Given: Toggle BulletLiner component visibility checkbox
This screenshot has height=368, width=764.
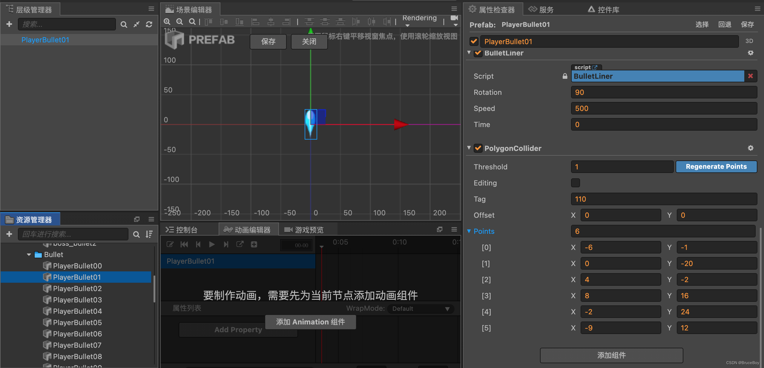Looking at the screenshot, I should click(478, 54).
